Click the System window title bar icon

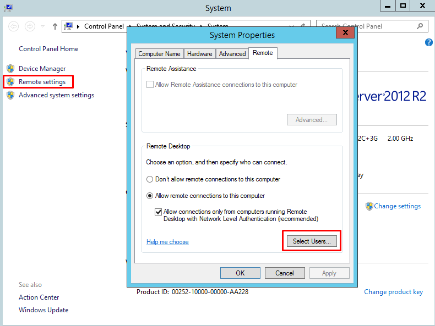tap(8, 8)
